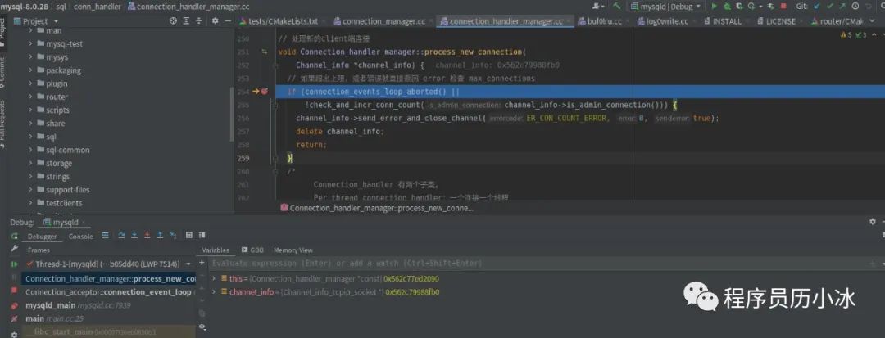The width and height of the screenshot is (885, 338).
Task: Toggle breakpoint on line 254
Action: click(265, 92)
